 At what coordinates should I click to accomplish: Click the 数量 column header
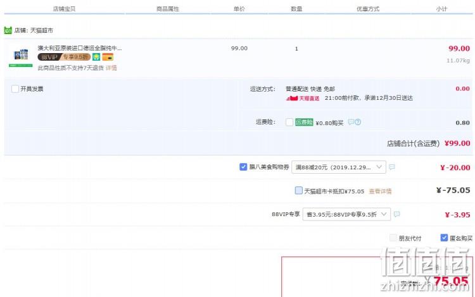tap(296, 9)
